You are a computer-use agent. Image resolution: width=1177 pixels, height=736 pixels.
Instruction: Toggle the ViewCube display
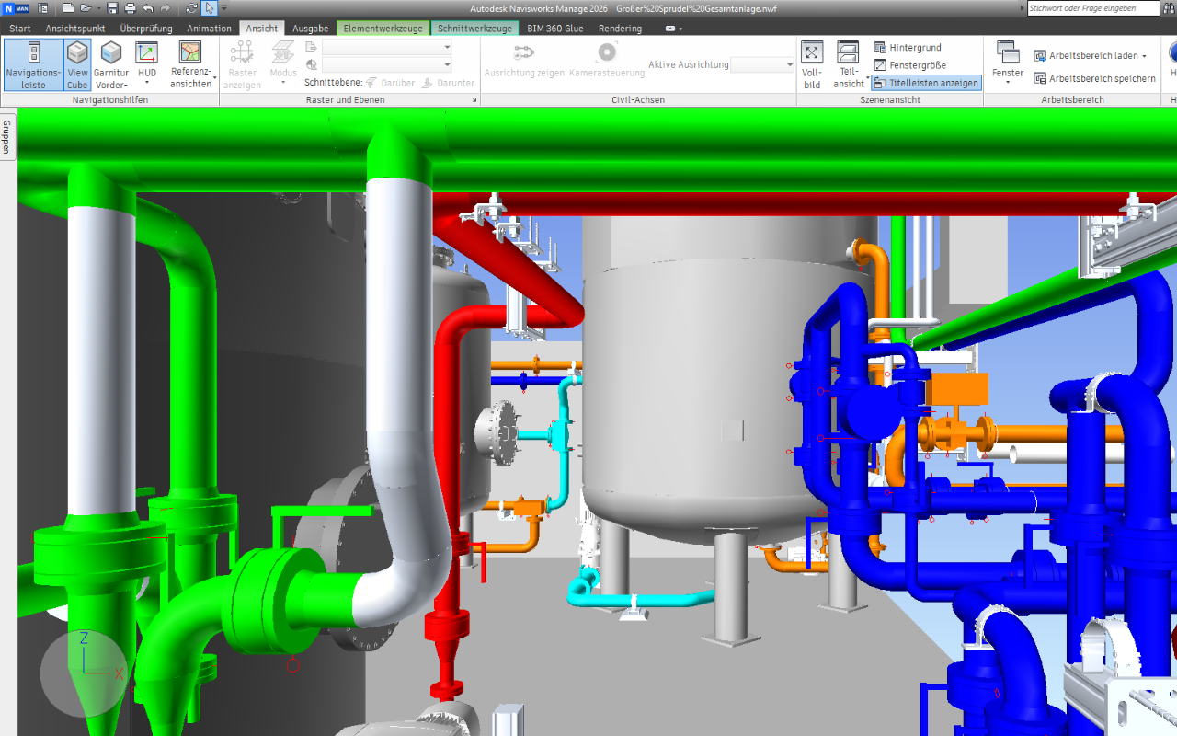point(77,64)
